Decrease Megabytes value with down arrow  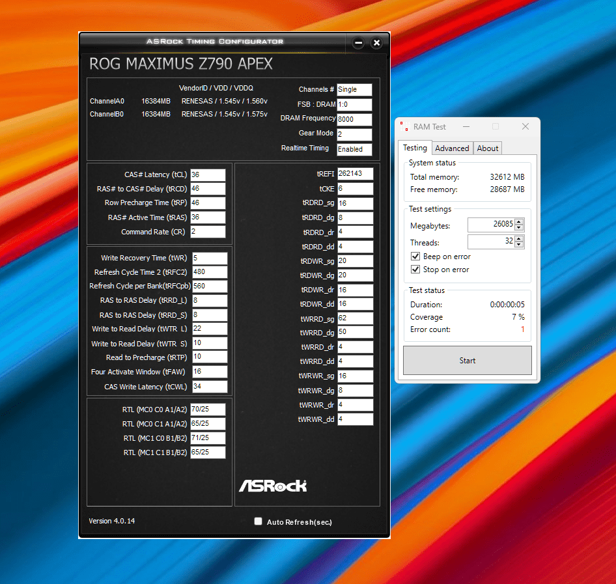519,228
